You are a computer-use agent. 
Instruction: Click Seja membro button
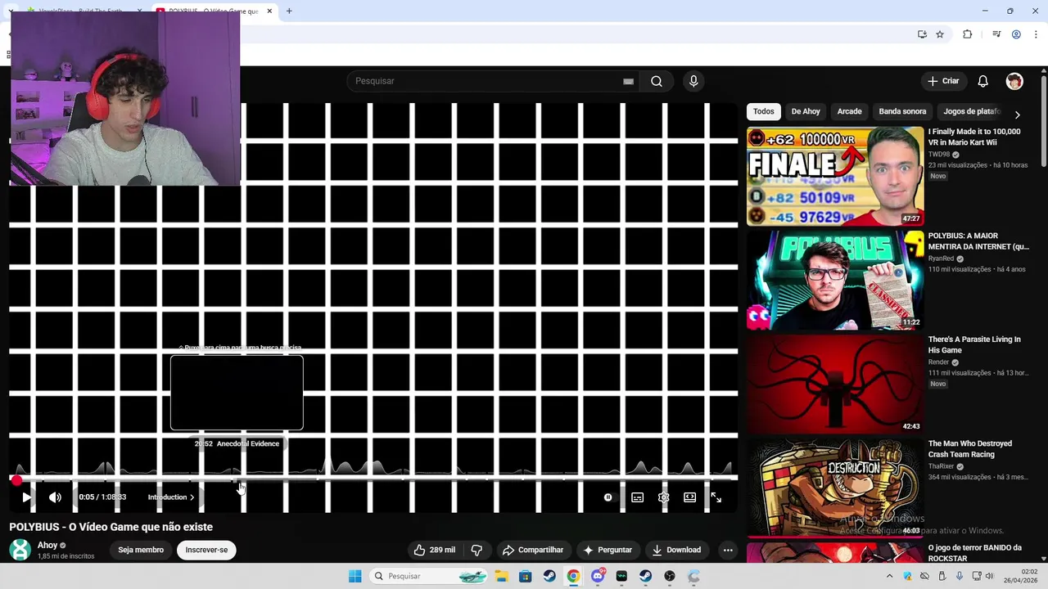tap(141, 550)
